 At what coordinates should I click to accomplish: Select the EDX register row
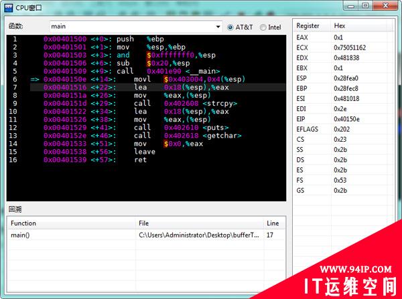click(x=344, y=58)
